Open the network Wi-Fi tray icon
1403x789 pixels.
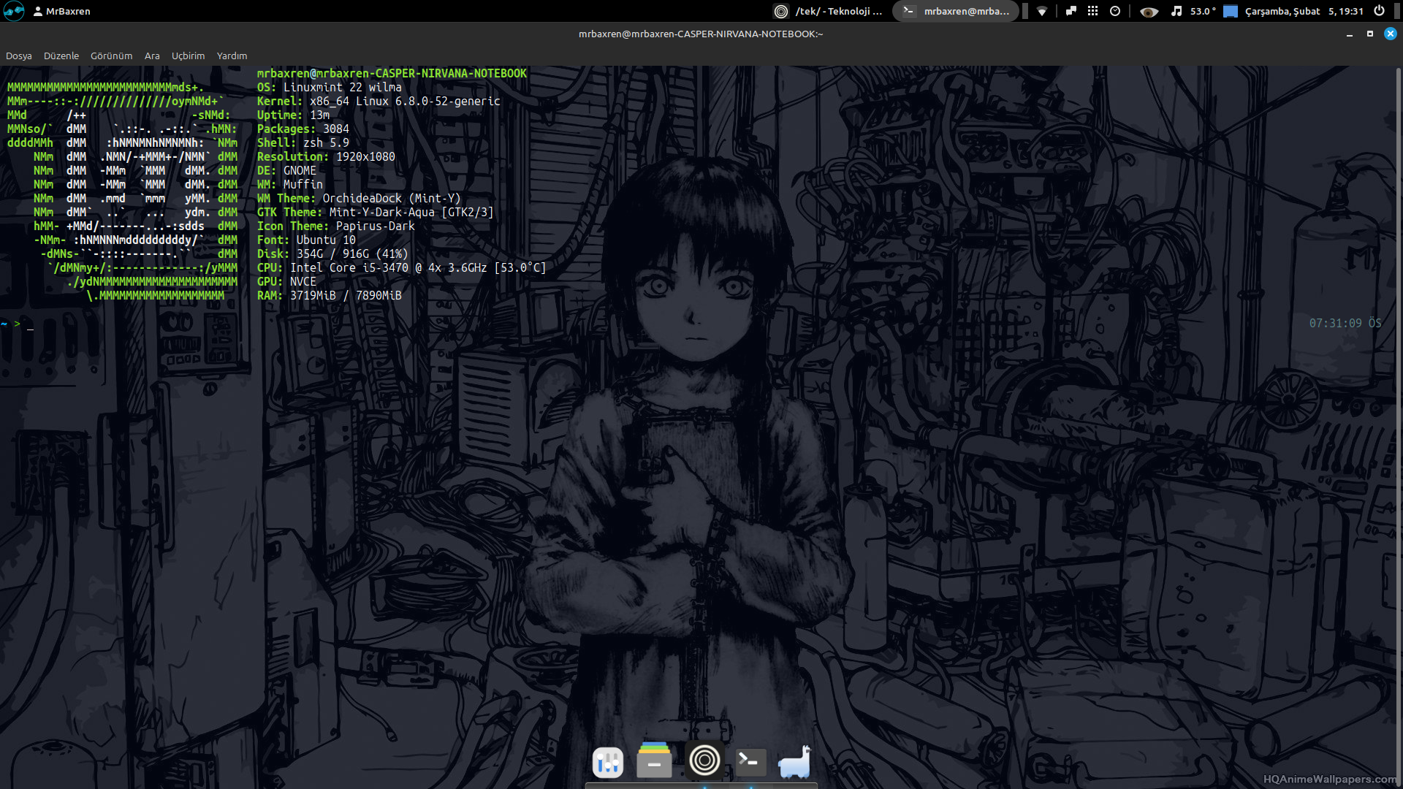(x=1042, y=11)
